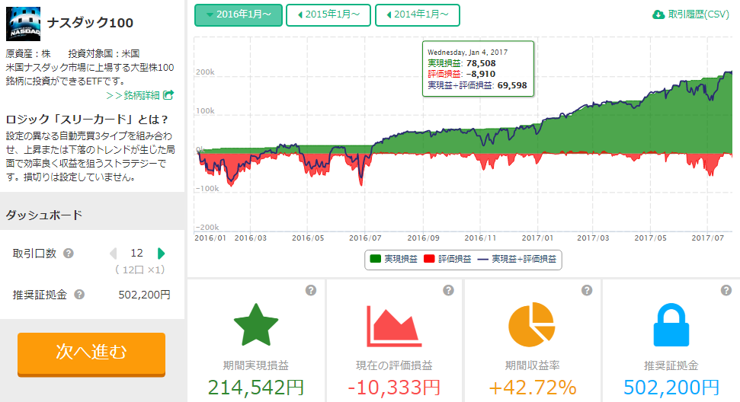Click the 2016/07 label on chart axis
The image size is (740, 402).
pyautogui.click(x=365, y=238)
